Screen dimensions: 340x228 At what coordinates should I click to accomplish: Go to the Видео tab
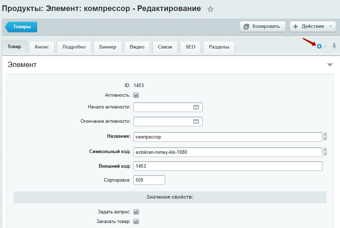click(x=137, y=47)
